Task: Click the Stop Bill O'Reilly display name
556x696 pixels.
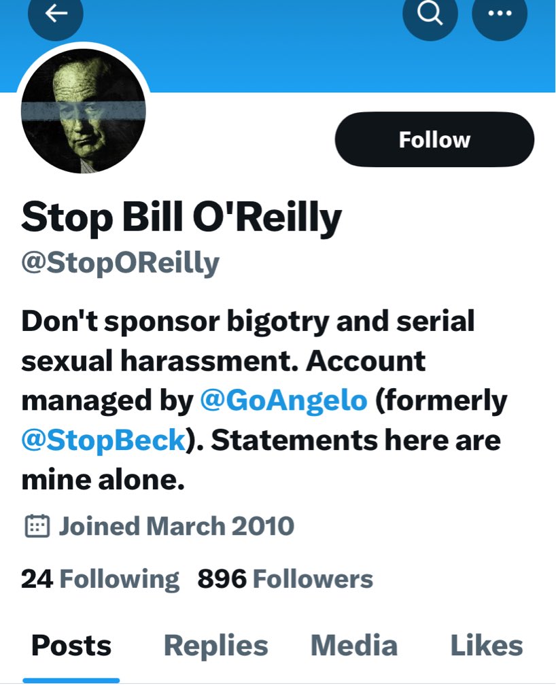Action: coord(181,218)
